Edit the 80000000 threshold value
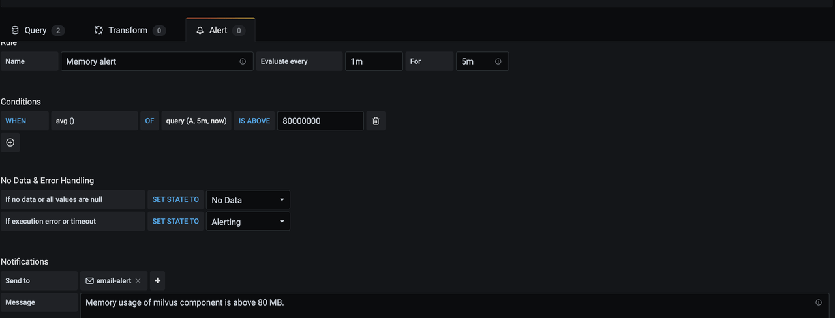This screenshot has width=835, height=318. click(320, 121)
